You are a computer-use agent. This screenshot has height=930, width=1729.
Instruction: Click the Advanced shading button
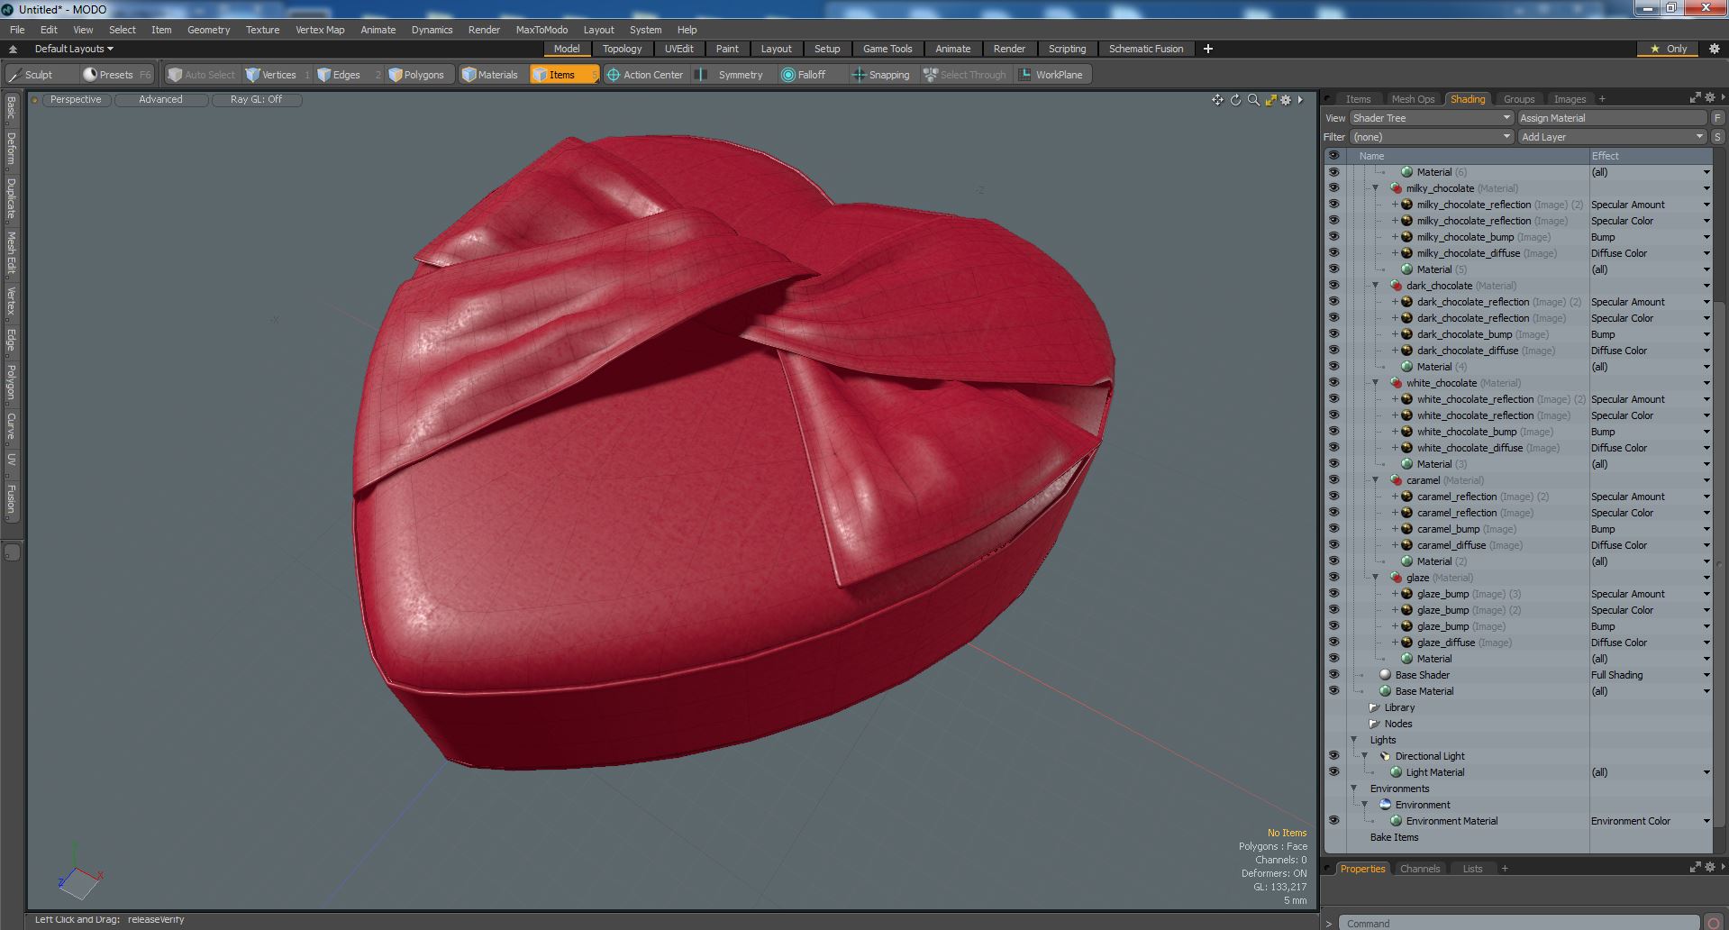160,100
